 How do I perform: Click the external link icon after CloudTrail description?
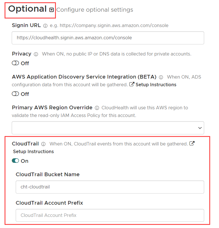[192, 143]
